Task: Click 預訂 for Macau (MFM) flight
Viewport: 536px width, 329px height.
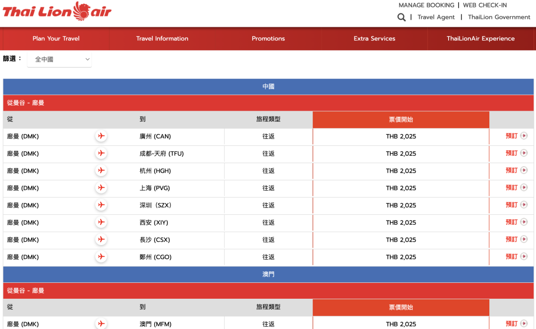Action: click(511, 324)
